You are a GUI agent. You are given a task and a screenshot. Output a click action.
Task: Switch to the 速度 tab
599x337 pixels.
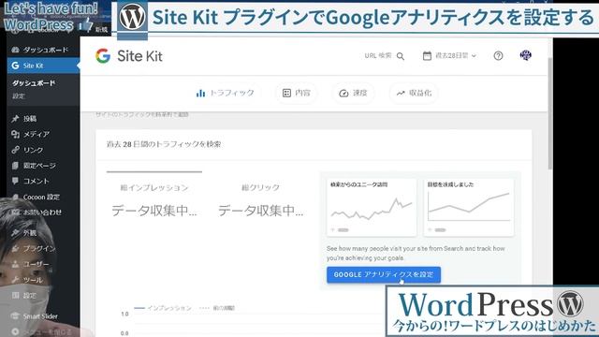[x=353, y=93]
